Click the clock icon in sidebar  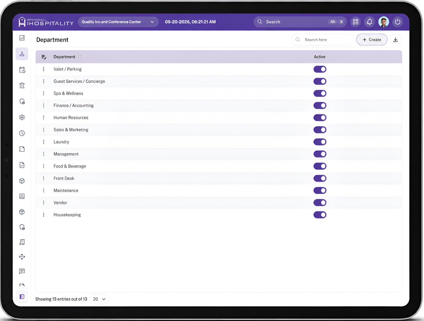pyautogui.click(x=22, y=133)
